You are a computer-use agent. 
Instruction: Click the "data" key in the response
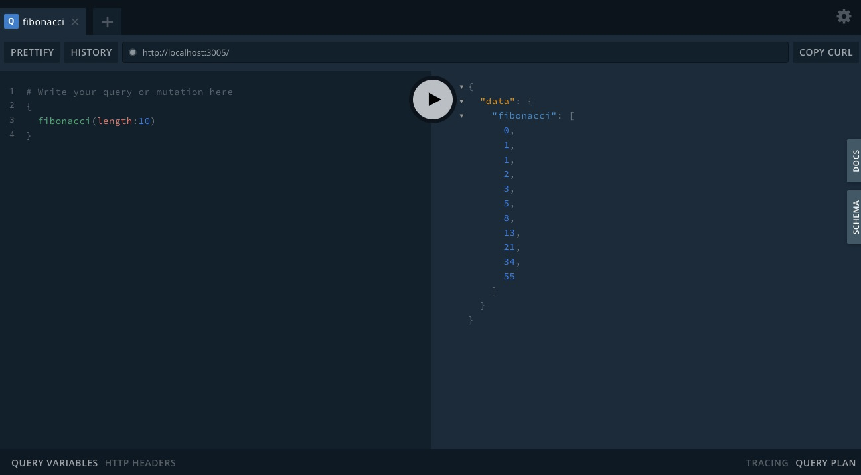(x=498, y=101)
